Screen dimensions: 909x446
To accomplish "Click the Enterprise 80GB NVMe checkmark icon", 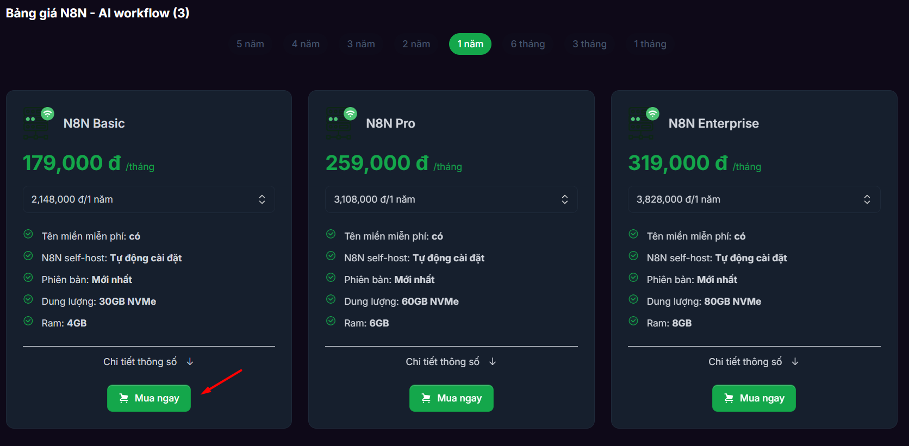I will click(x=633, y=299).
